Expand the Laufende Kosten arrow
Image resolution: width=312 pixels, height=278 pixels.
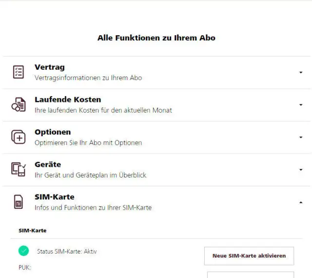[x=301, y=105]
